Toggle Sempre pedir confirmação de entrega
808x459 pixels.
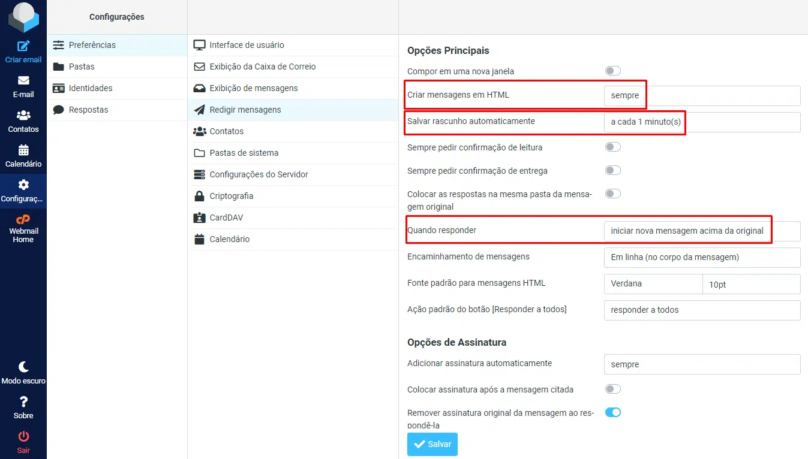point(612,170)
